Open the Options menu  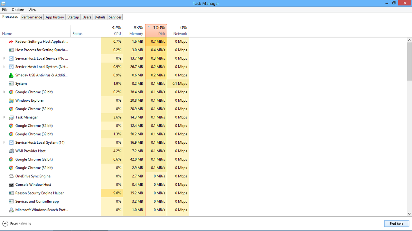click(x=18, y=10)
